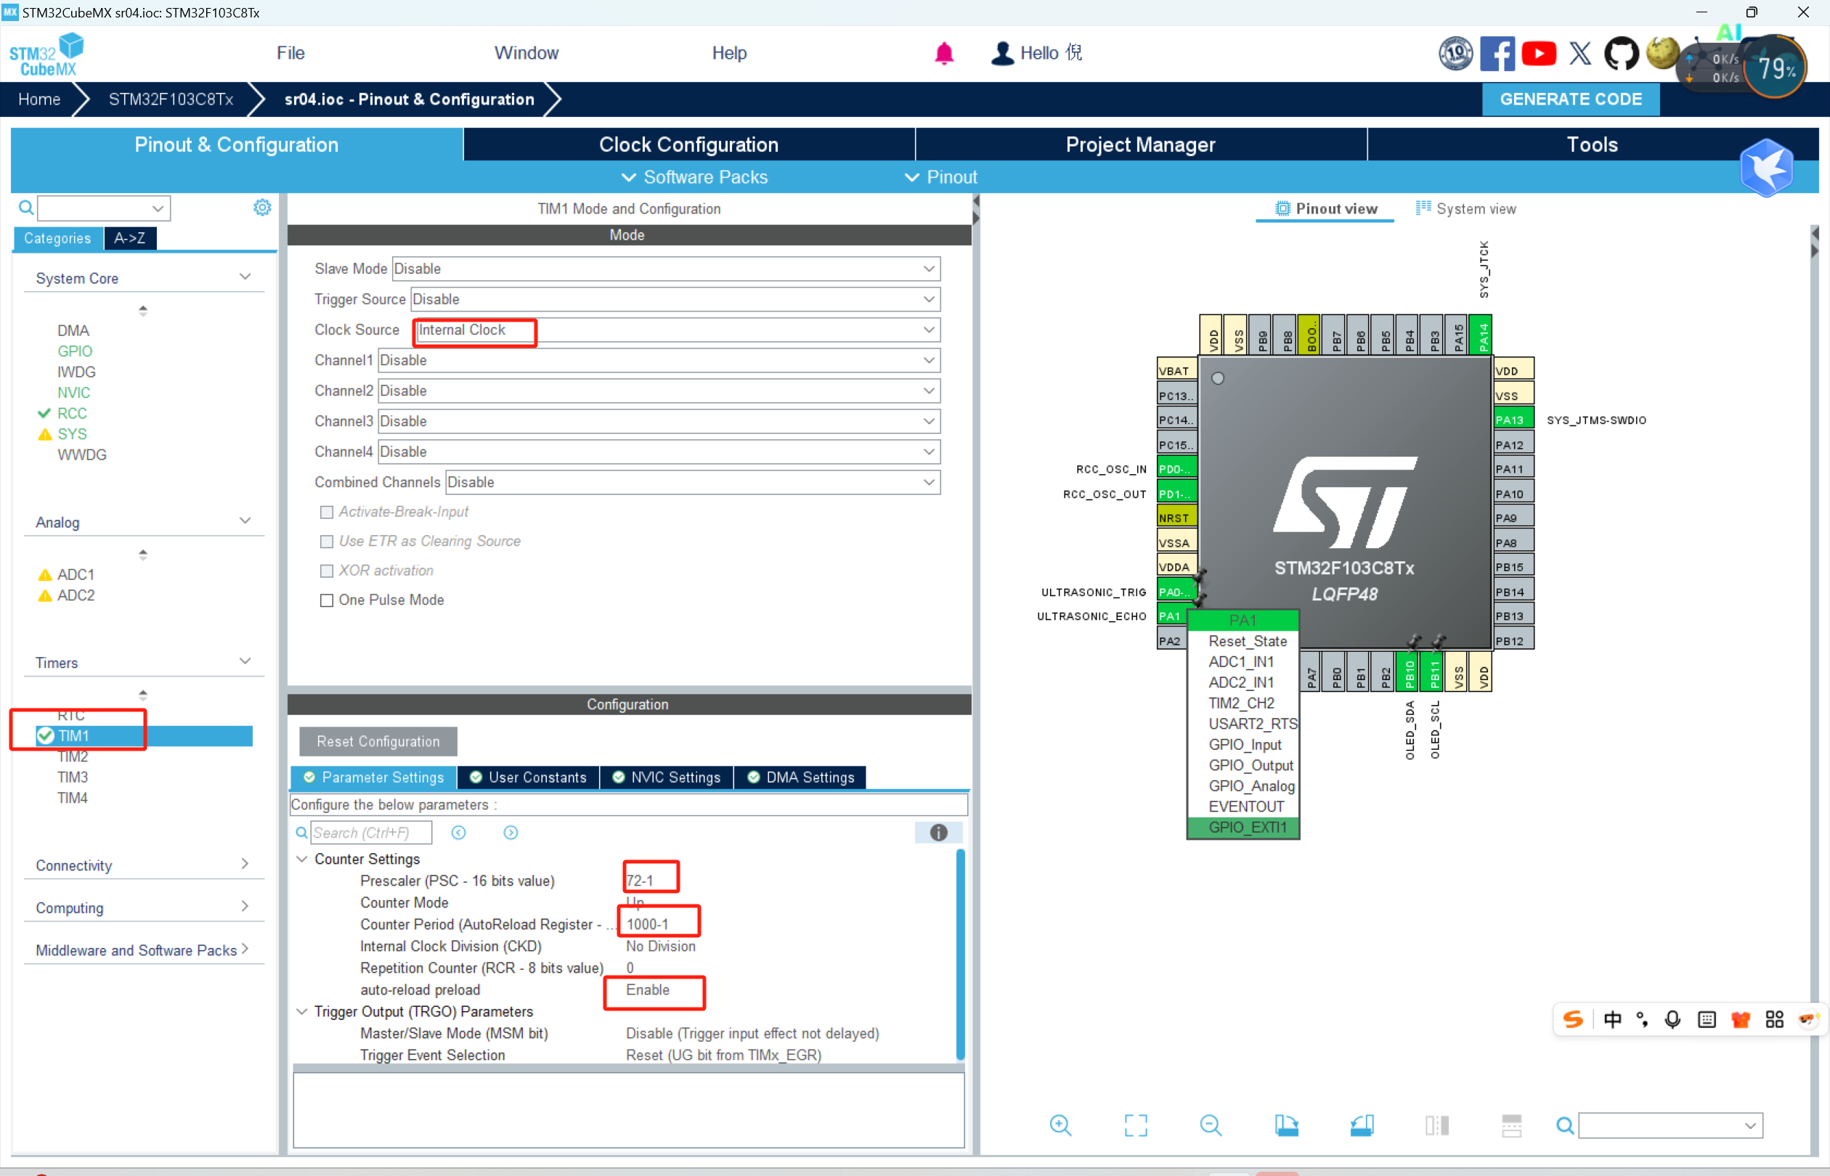Show parameter info icon

(x=939, y=833)
